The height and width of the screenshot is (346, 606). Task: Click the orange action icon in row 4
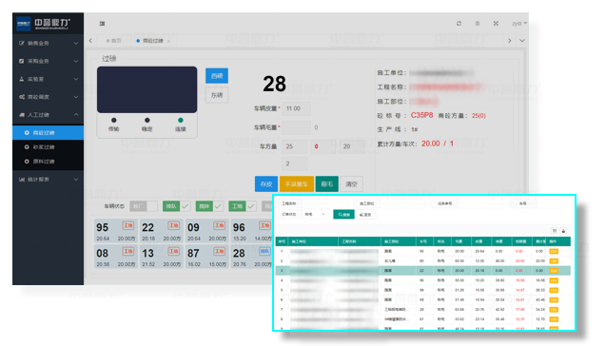click(x=554, y=280)
